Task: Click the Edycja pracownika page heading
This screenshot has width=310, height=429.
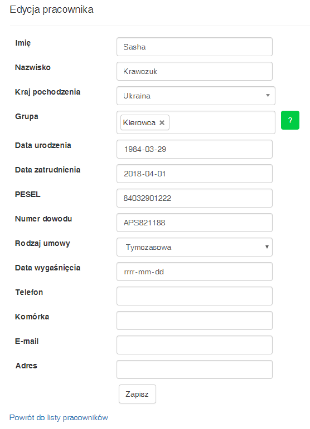Action: click(51, 9)
